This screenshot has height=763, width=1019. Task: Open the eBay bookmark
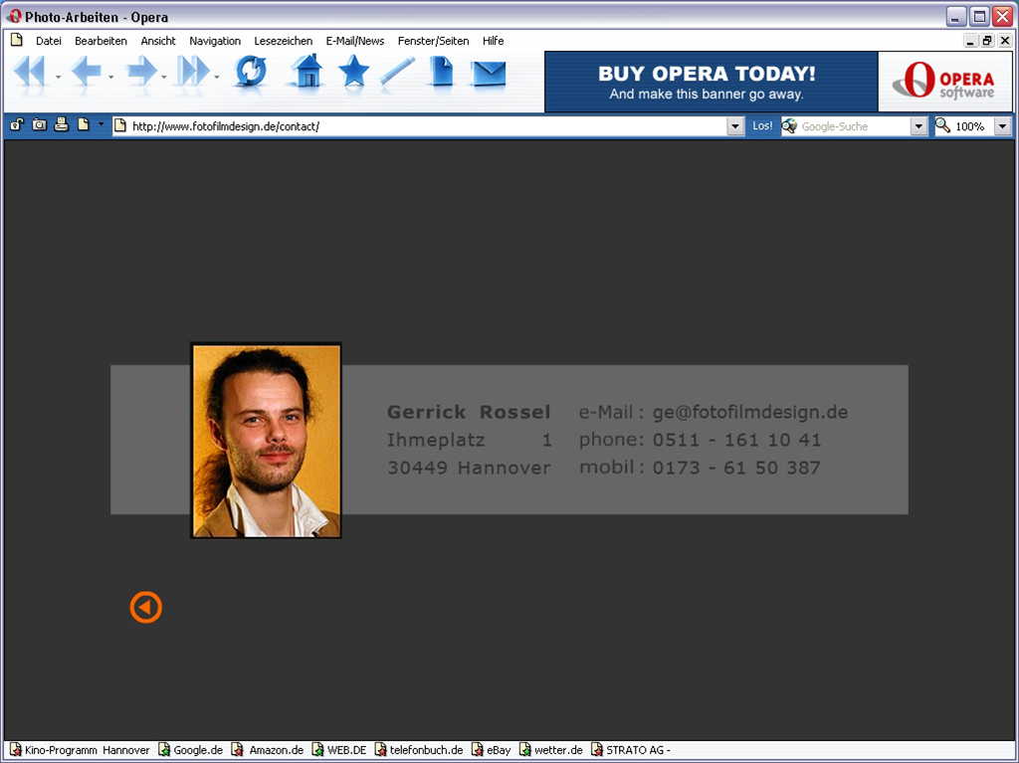click(492, 750)
